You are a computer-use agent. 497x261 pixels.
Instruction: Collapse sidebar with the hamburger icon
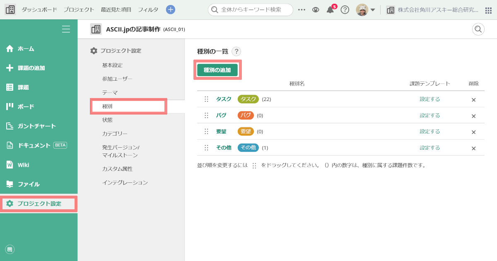[x=66, y=29]
